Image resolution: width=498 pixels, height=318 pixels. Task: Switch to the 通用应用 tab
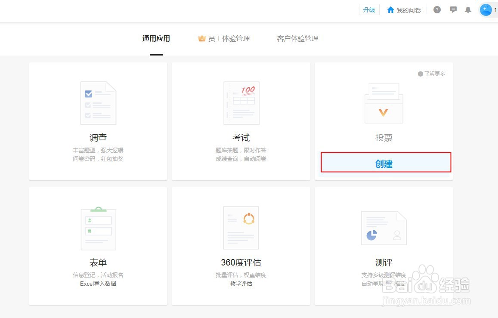tap(156, 38)
